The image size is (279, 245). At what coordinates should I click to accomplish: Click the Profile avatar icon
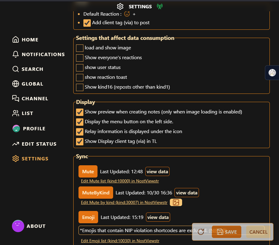[16, 128]
